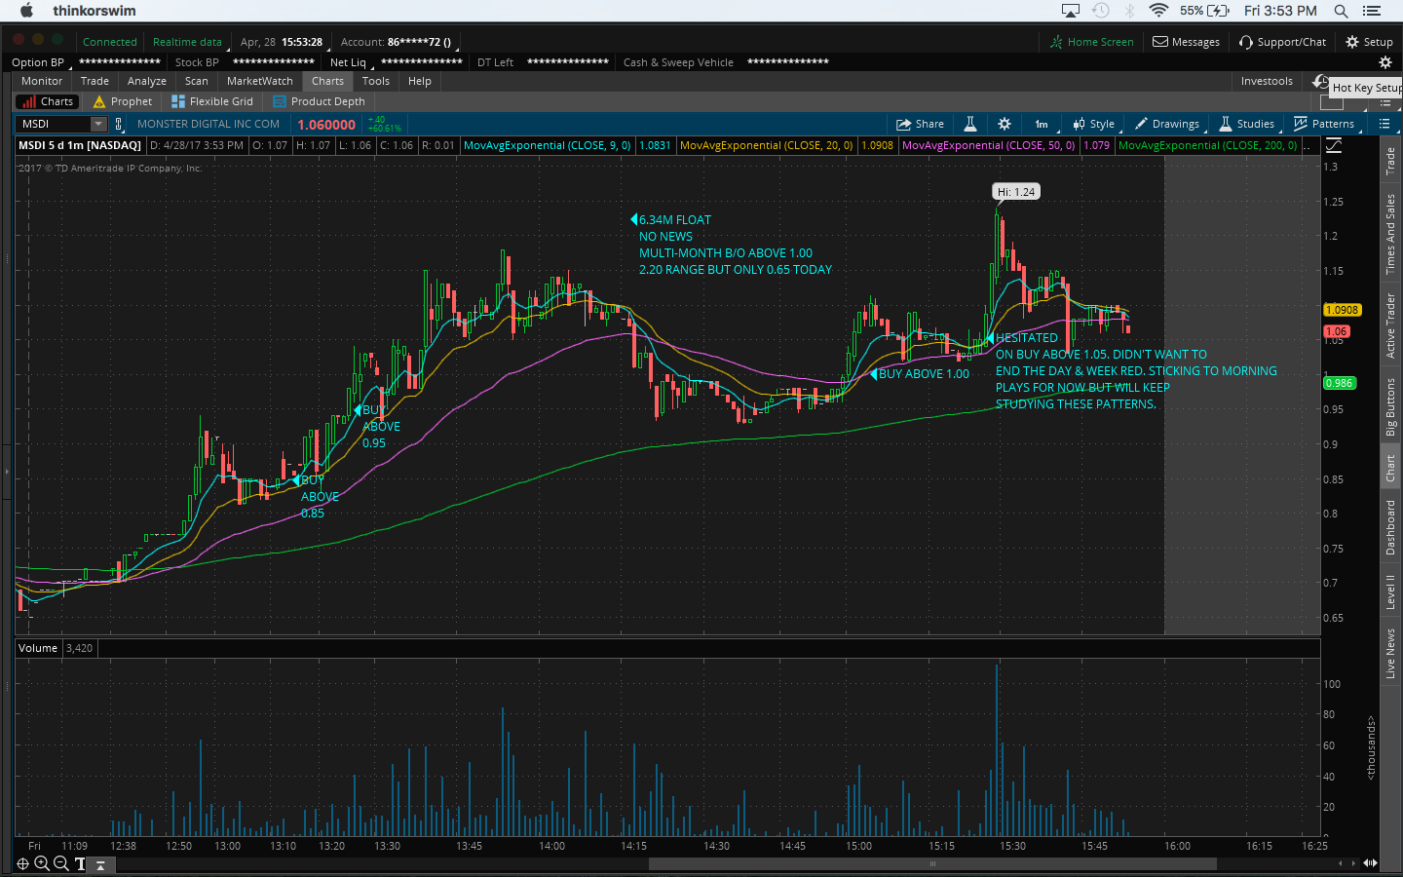Viewport: 1403px width, 877px height.
Task: Open the Trade side panel
Action: click(1390, 161)
